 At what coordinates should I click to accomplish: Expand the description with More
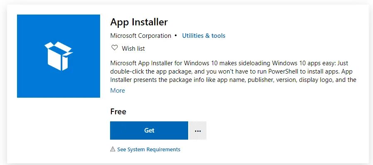(x=118, y=91)
